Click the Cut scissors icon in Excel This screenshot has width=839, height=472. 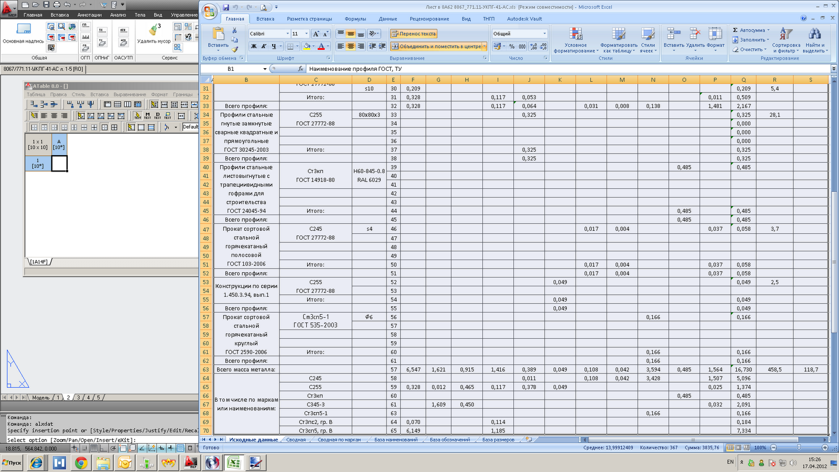pyautogui.click(x=234, y=30)
